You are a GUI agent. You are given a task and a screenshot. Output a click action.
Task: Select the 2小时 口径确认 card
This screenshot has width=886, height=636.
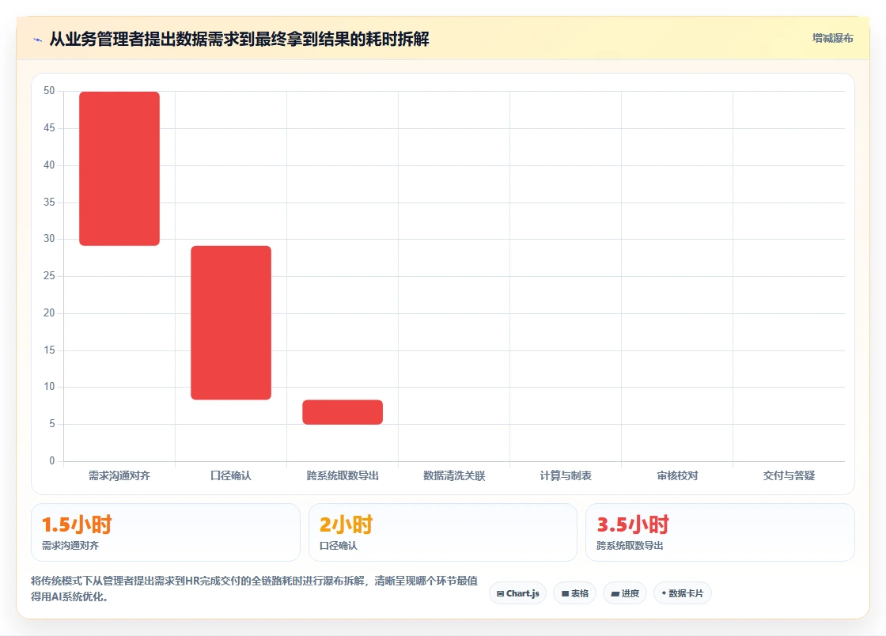click(443, 532)
